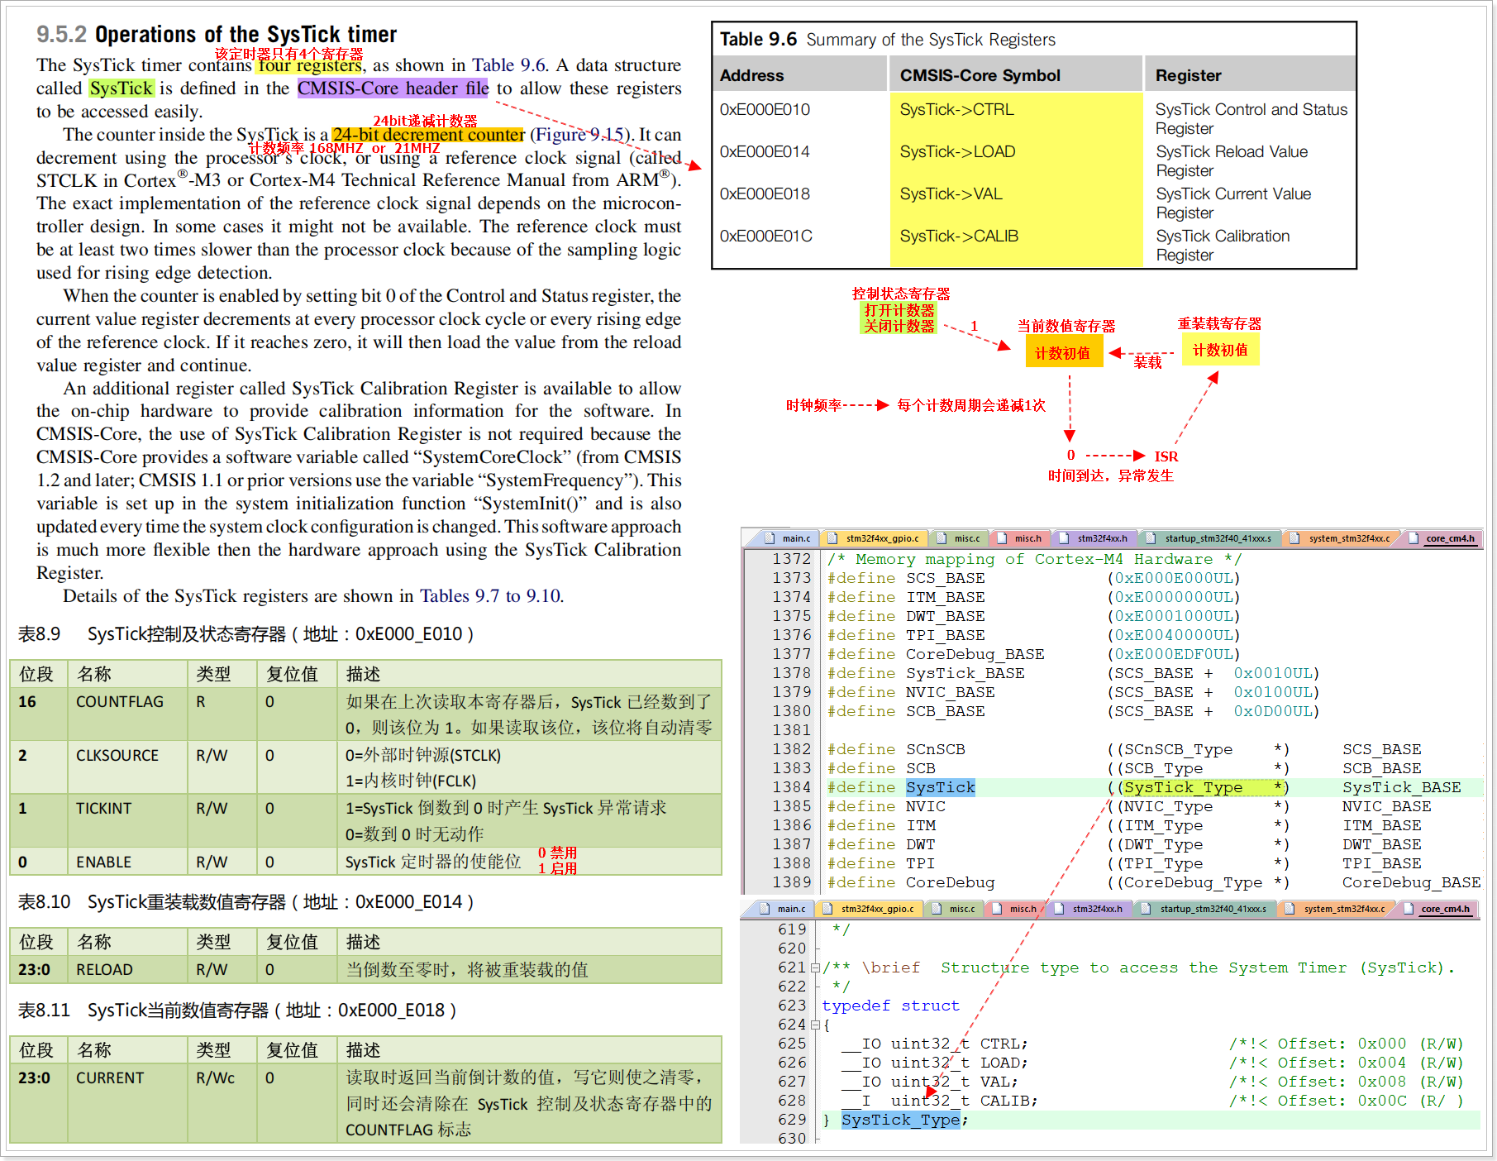Click system_stm32f4xx.c file icon above typedef struct code
1497x1161 pixels.
point(1289,909)
